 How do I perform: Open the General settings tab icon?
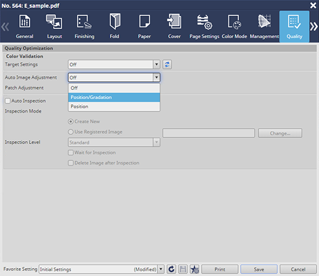click(x=25, y=22)
